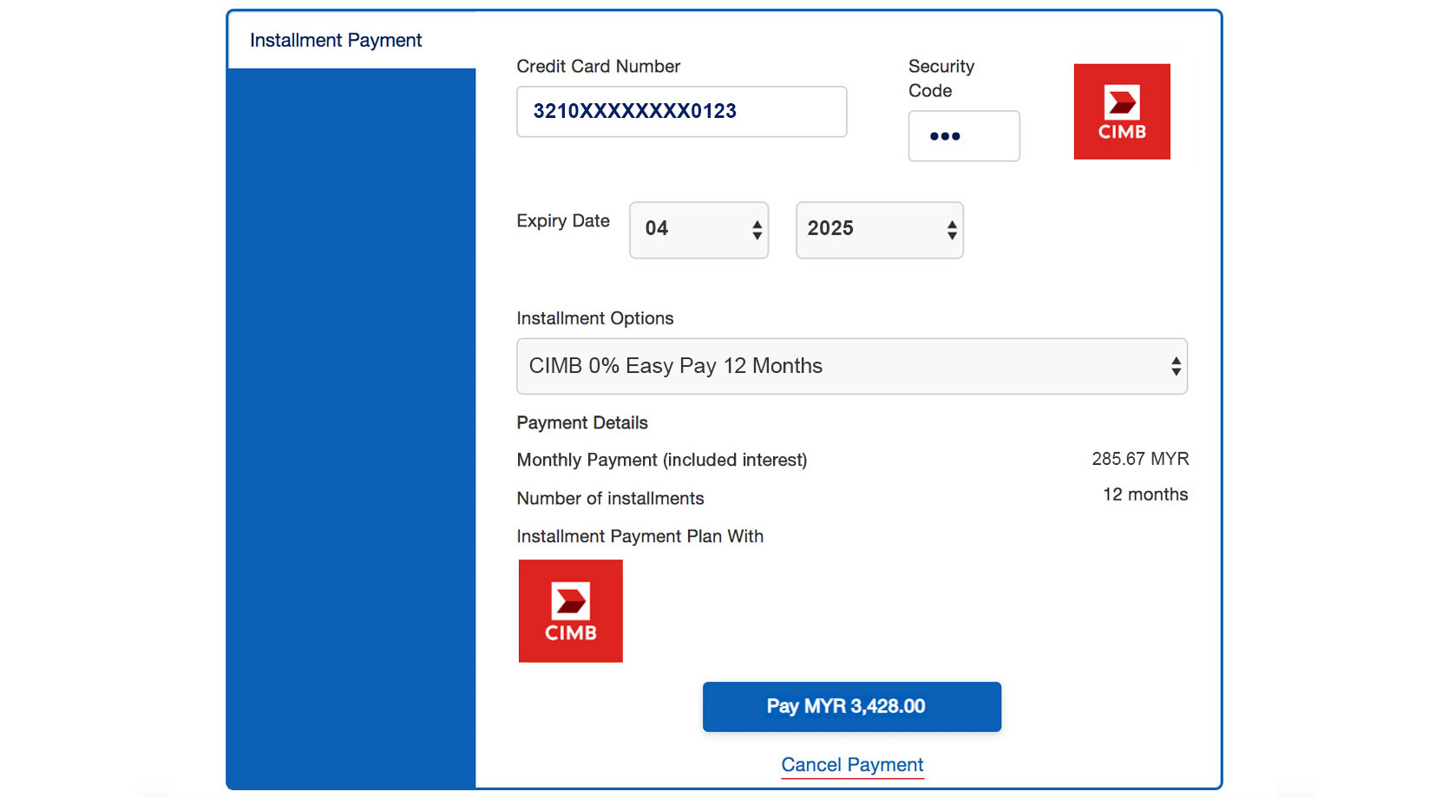Select the Installment Payment tab
Viewport: 1449px width, 798px height.
coord(351,40)
